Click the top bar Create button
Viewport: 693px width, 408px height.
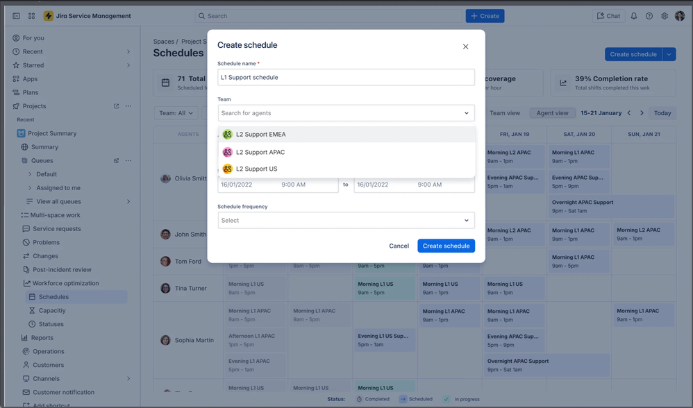point(485,16)
